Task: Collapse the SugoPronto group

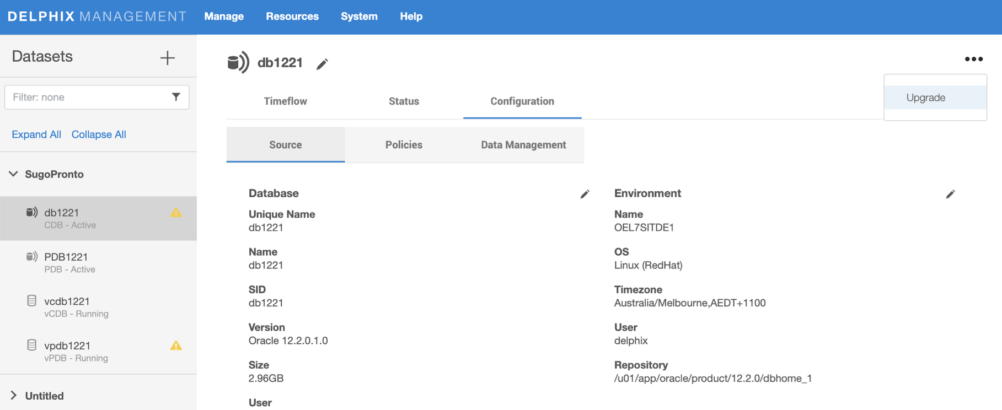Action: pos(13,174)
